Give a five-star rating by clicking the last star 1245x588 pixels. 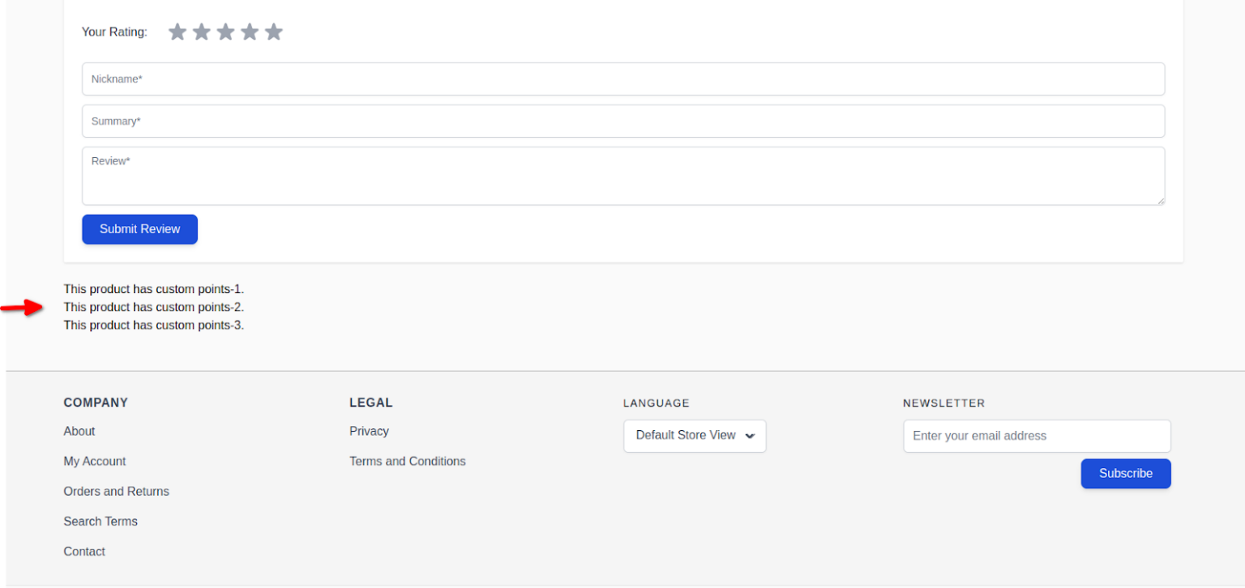coord(274,32)
